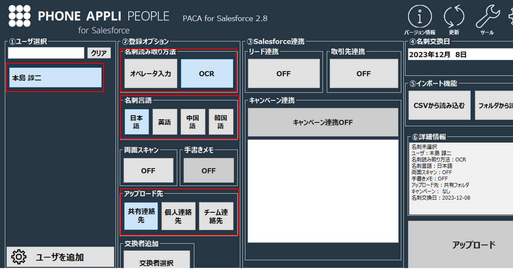Select オペレータ入力 reading method

(x=151, y=74)
